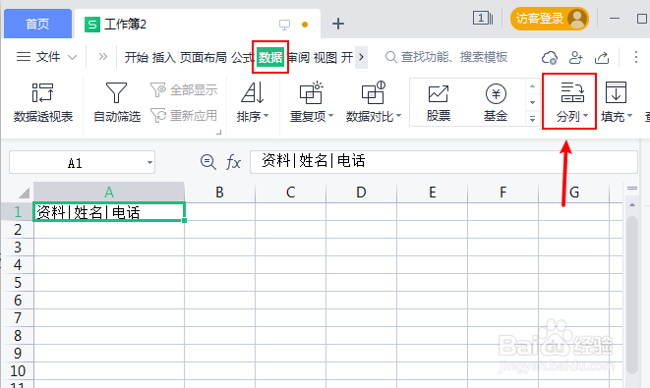Click the Fill (填充) icon
This screenshot has width=650, height=388.
click(x=616, y=92)
